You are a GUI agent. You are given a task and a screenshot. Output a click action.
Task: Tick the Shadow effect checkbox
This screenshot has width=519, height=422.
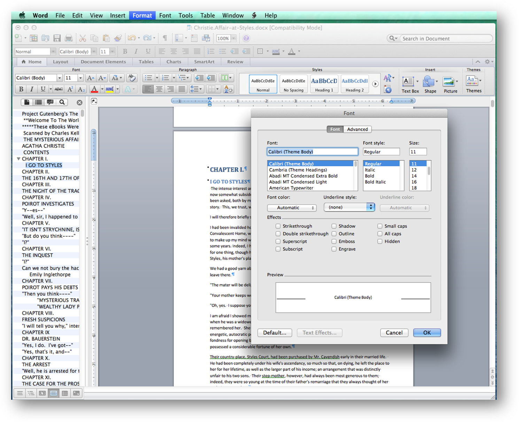334,226
